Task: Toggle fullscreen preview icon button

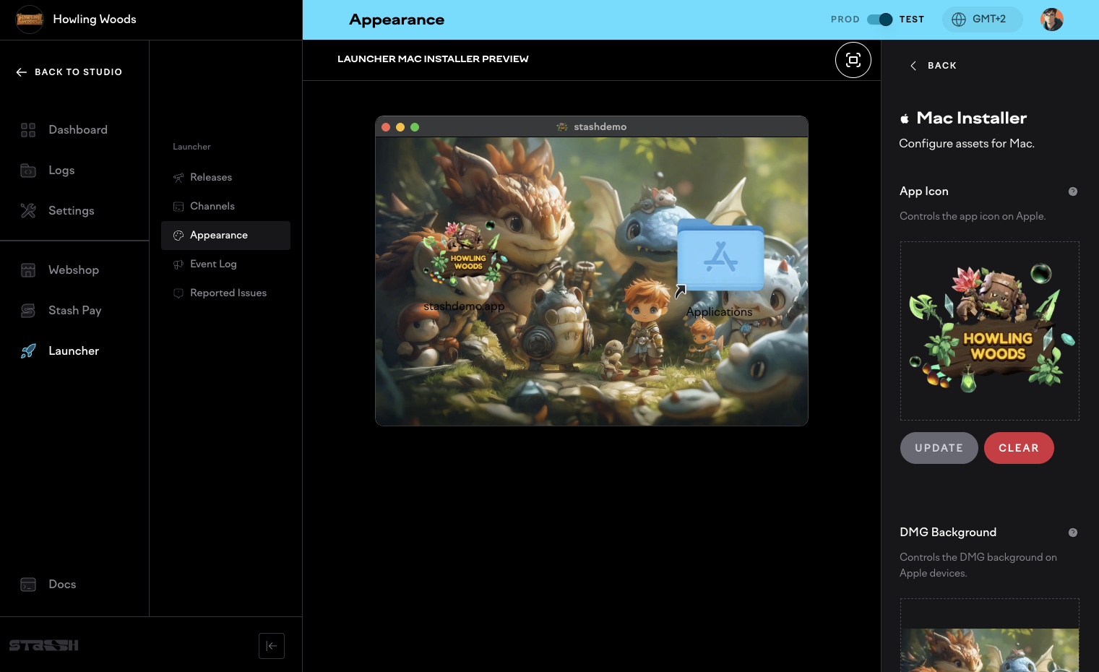Action: click(853, 60)
